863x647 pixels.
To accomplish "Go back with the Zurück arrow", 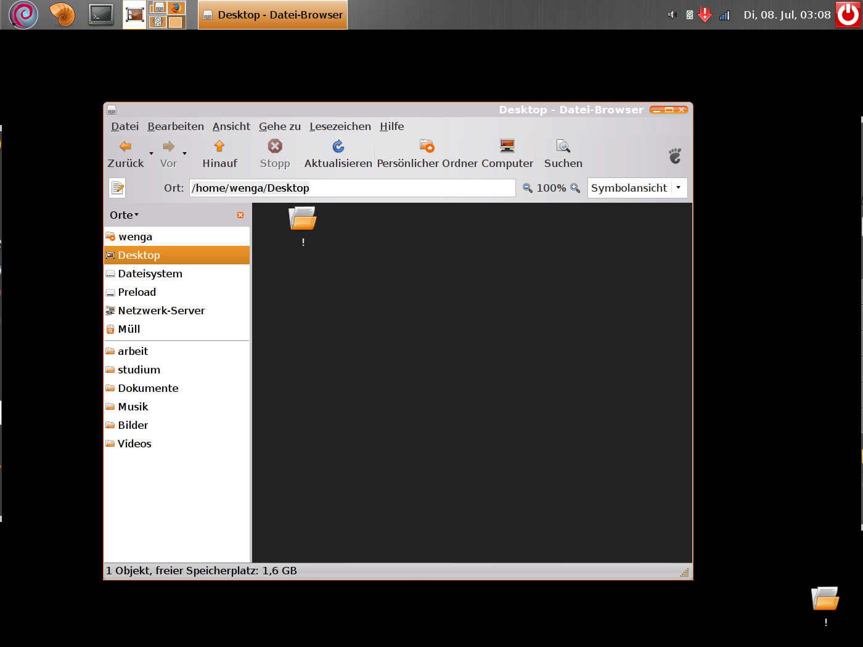I will (x=125, y=154).
